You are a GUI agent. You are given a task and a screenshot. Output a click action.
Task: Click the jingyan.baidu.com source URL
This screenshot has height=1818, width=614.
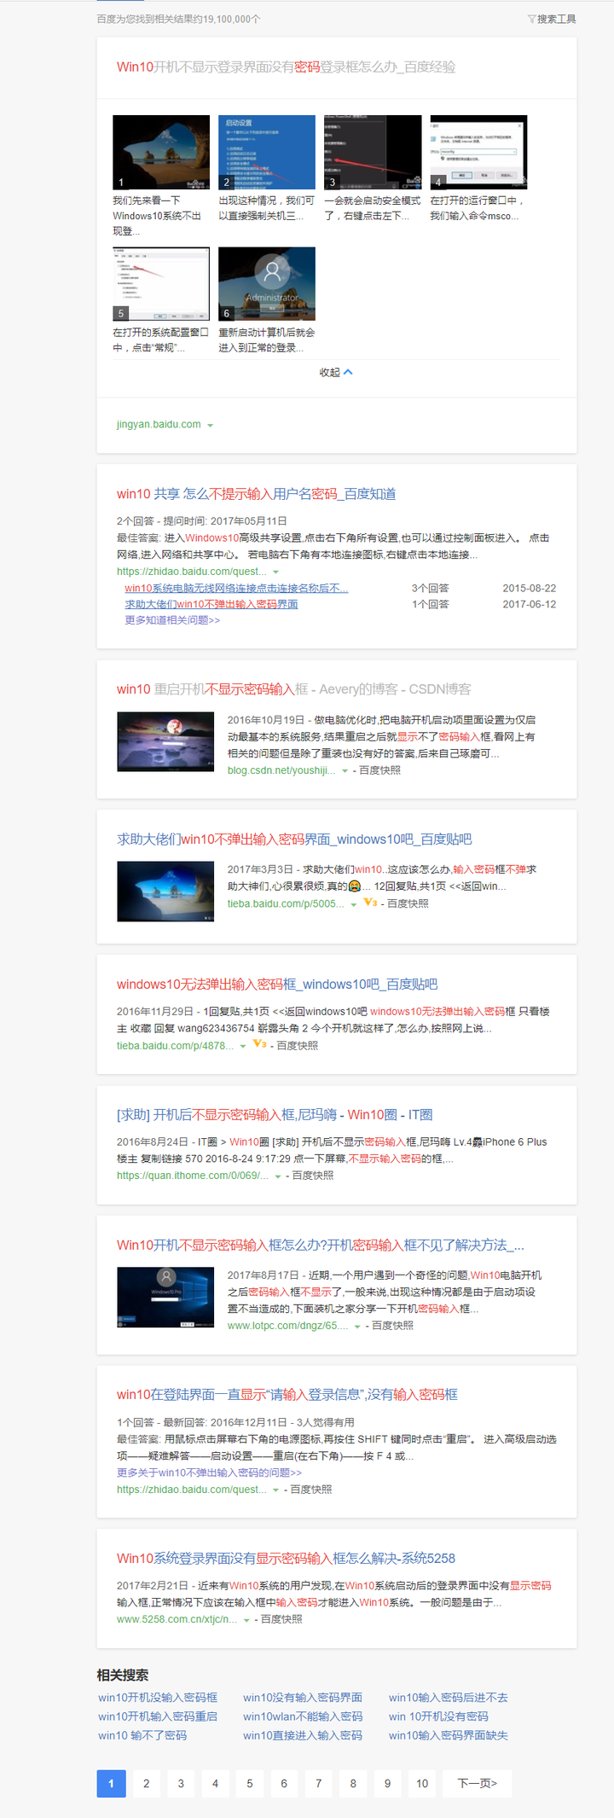pos(159,424)
